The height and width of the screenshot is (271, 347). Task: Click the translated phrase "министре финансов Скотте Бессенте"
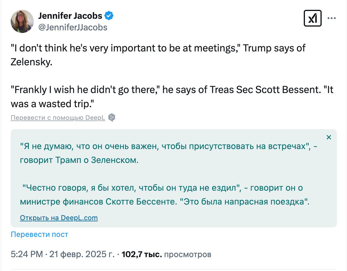coord(98,202)
